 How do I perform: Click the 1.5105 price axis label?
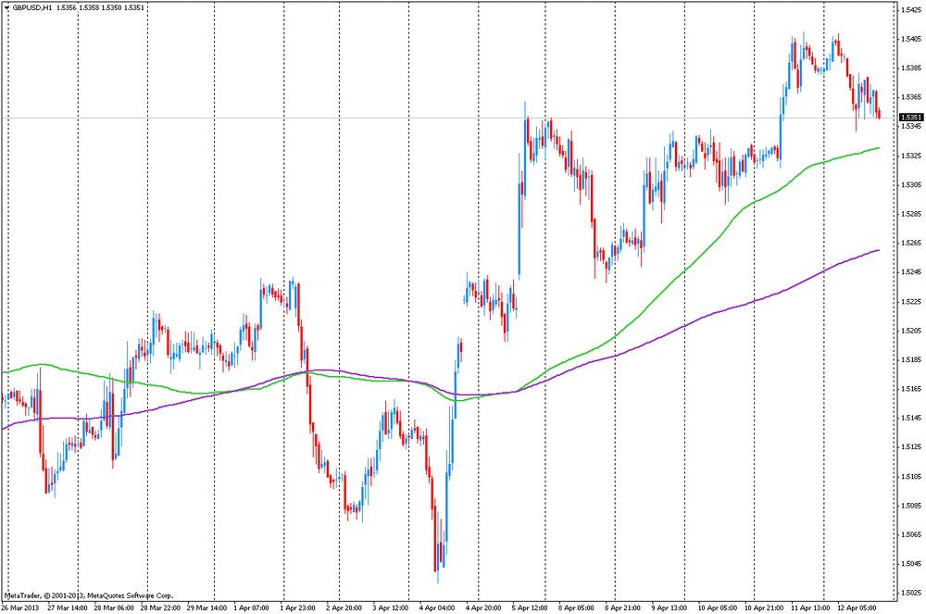pyautogui.click(x=912, y=476)
